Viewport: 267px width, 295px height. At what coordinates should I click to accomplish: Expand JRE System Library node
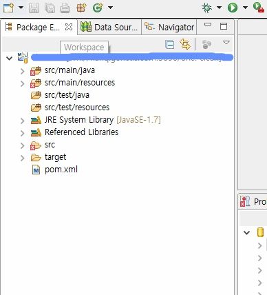coord(22,121)
